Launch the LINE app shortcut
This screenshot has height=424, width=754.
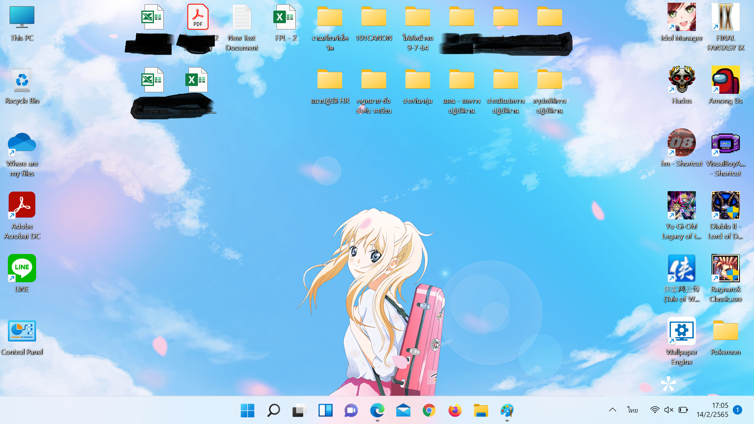pos(22,273)
